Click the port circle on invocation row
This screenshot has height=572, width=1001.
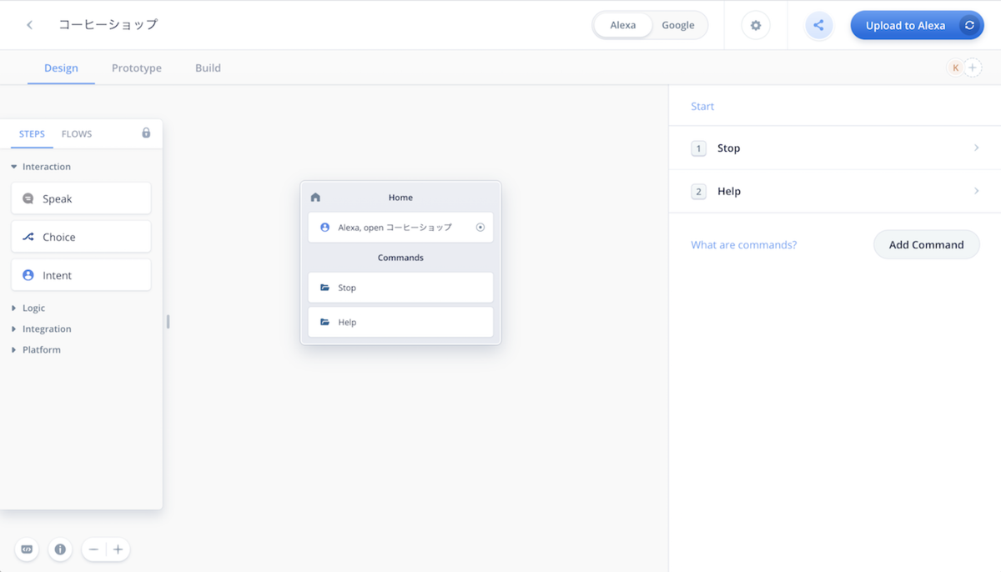coord(480,227)
